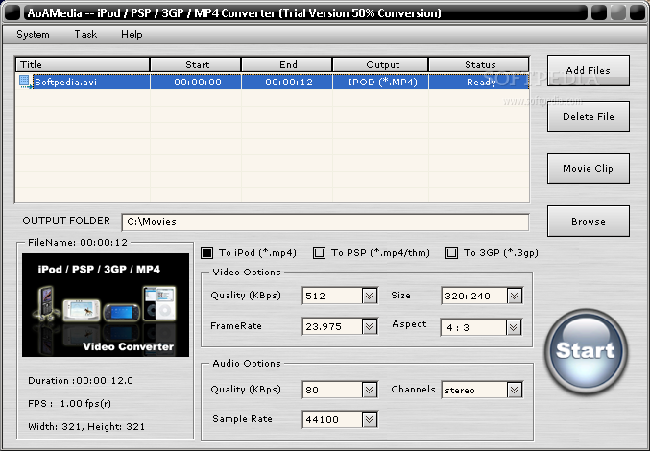650x451 pixels.
Task: Expand the FrameRate dropdown showing 23.975
Action: click(369, 326)
